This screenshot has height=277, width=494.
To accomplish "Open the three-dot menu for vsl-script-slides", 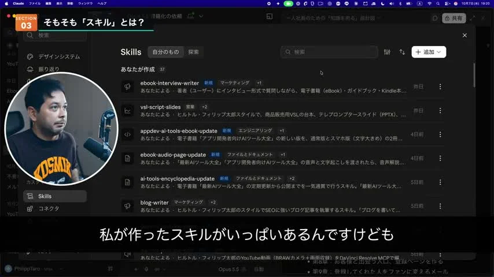I will tap(440, 110).
